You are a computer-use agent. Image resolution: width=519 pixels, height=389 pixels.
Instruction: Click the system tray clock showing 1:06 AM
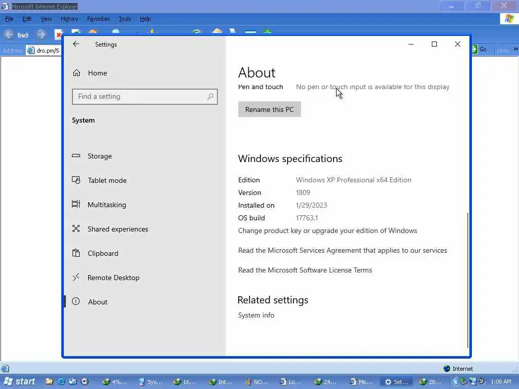click(501, 381)
